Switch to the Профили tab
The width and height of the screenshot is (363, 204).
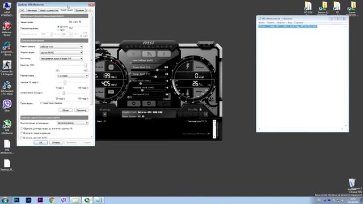79,10
